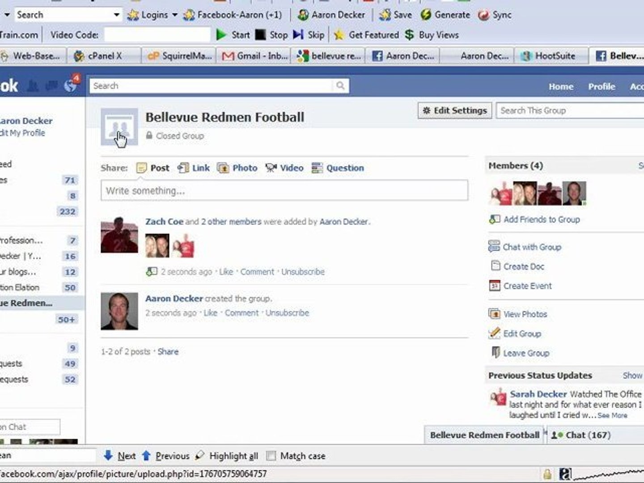
Task: Click the Previous find arrow
Action: click(146, 456)
